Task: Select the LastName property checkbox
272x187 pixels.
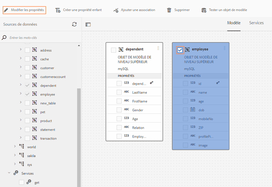Action: tap(119, 92)
